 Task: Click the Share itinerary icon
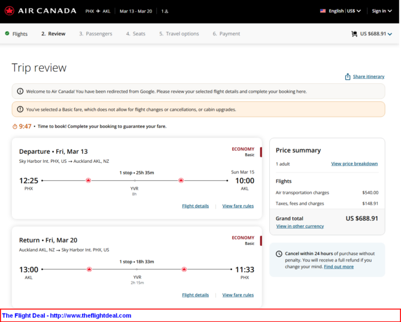[348, 77]
